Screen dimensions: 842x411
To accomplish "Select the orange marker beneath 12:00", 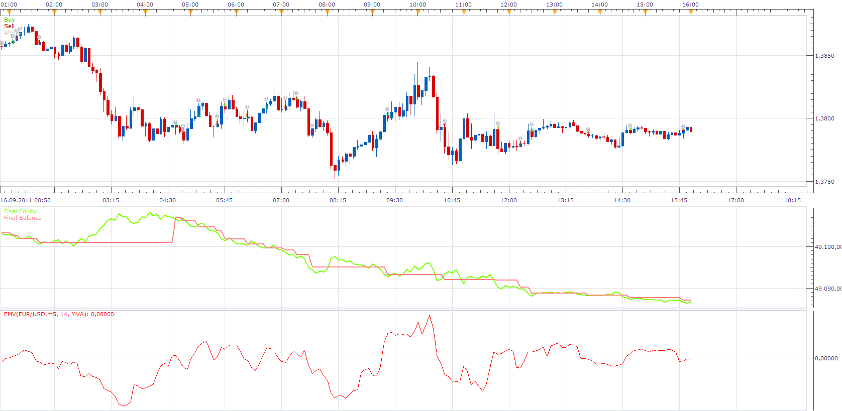I will (509, 13).
